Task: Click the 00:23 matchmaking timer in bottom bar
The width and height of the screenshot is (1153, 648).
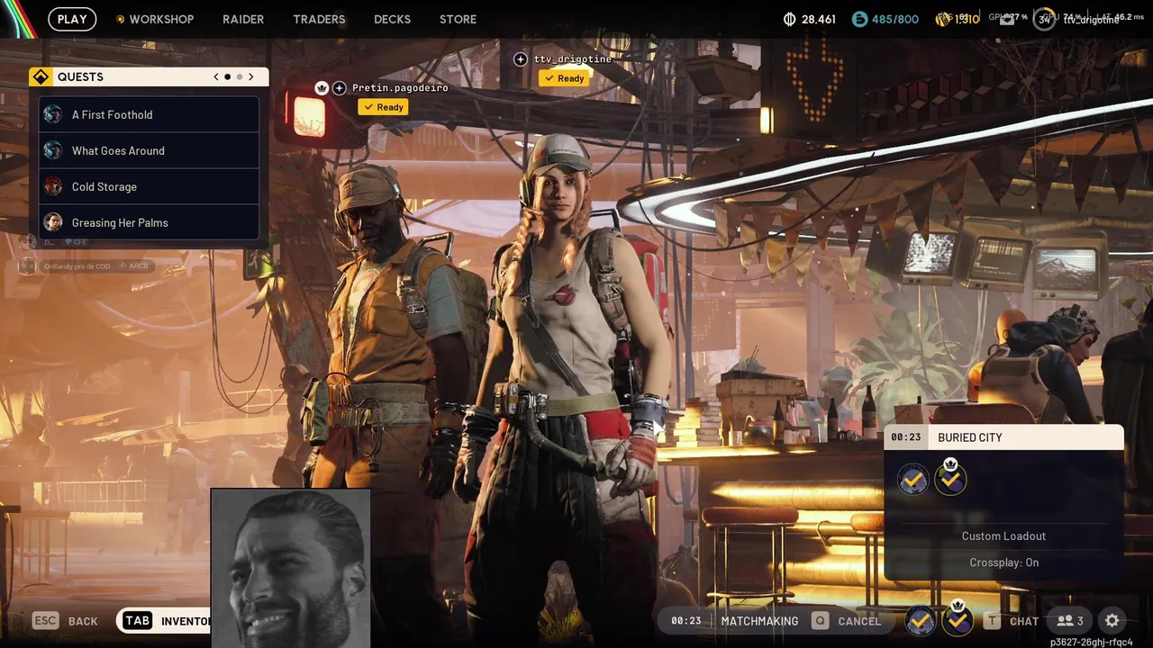Action: pyautogui.click(x=685, y=621)
